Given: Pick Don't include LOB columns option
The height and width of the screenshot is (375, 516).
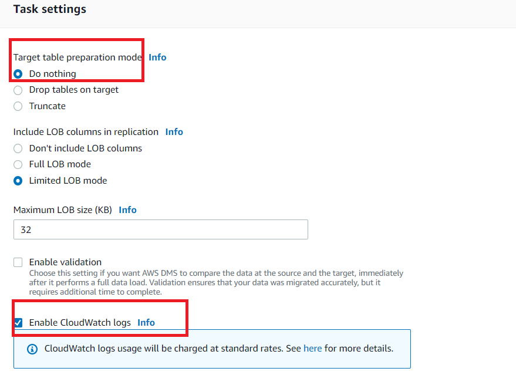Looking at the screenshot, I should pyautogui.click(x=18, y=148).
